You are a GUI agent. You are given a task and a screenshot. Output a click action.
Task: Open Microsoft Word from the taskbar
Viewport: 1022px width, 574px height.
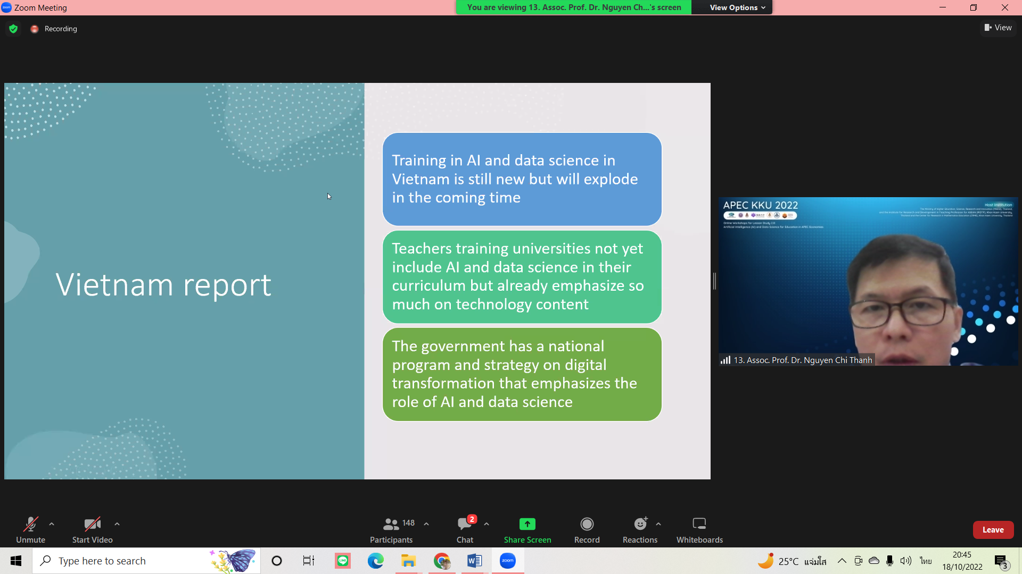point(474,561)
